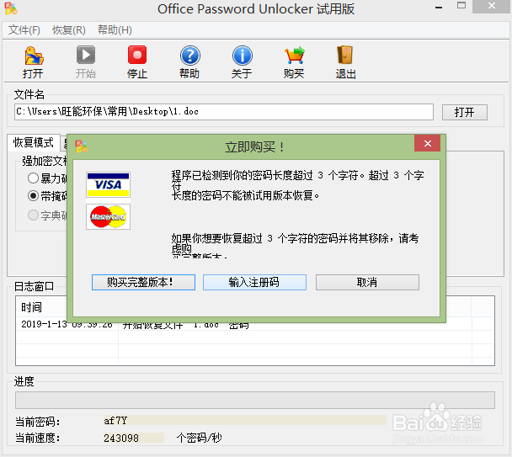Screen dimensions: 512x457
Task: Click the MasterCard image in dialog
Action: tap(108, 217)
